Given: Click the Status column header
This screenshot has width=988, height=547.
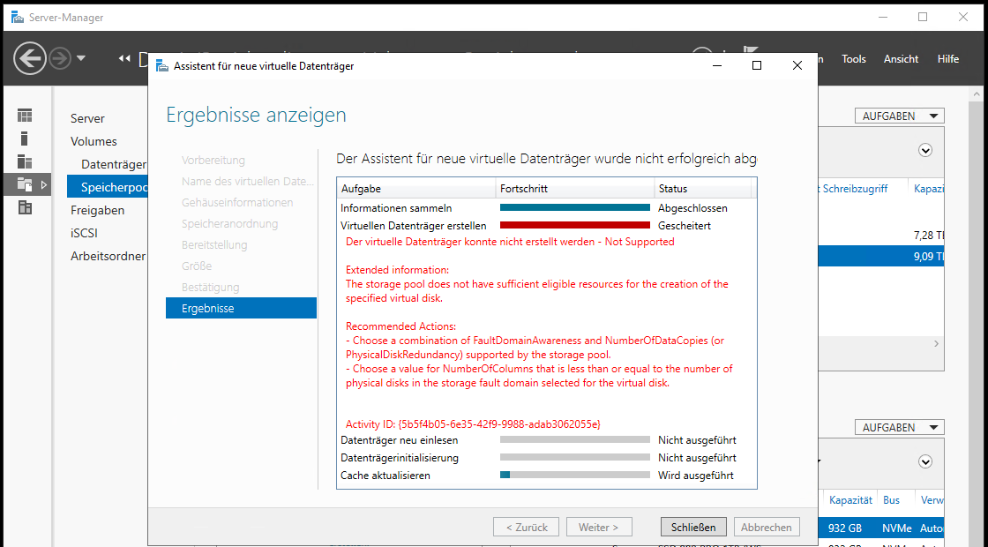Looking at the screenshot, I should click(703, 189).
